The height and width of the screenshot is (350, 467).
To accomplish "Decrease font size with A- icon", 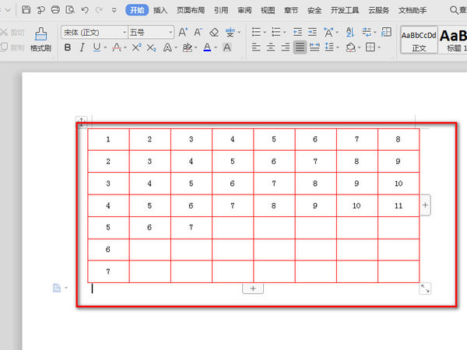I will pyautogui.click(x=198, y=32).
